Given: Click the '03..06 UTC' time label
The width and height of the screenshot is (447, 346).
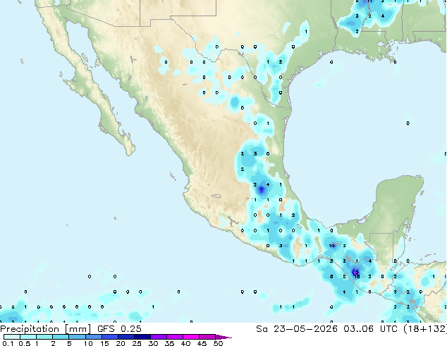Looking at the screenshot, I should [370, 329].
